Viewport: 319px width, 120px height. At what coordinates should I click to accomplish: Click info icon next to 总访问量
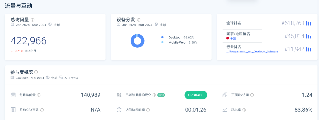pyautogui.click(x=32, y=20)
